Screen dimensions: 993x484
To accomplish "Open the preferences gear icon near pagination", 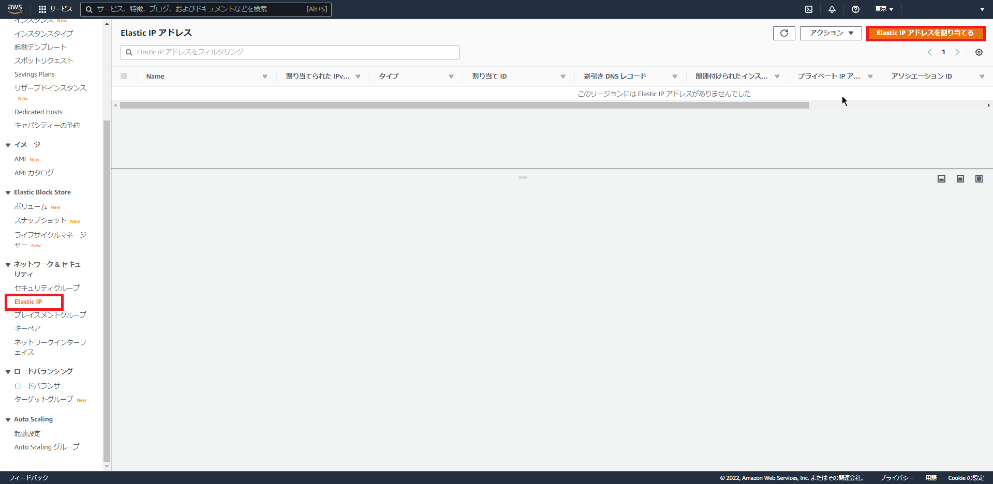I will (978, 52).
